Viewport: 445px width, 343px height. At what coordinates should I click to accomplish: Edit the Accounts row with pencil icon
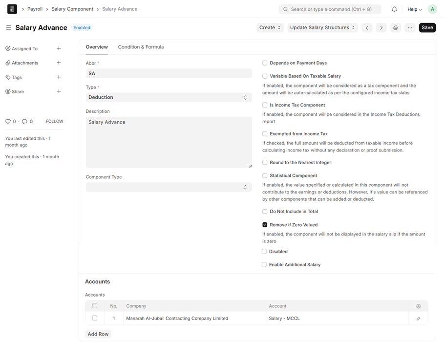click(418, 319)
